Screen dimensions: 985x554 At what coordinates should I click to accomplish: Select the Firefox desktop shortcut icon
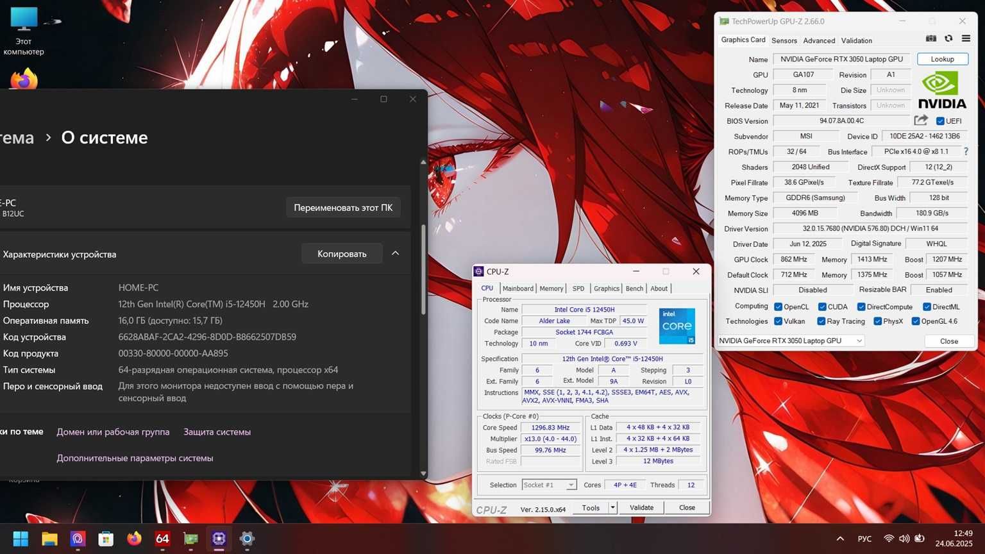point(24,80)
